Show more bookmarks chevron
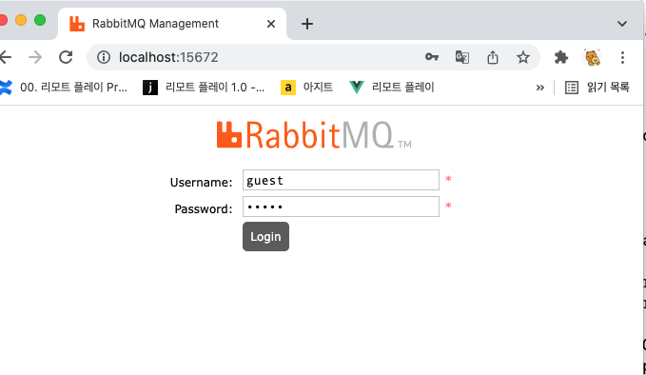Viewport: 646px width, 375px height. coord(540,88)
